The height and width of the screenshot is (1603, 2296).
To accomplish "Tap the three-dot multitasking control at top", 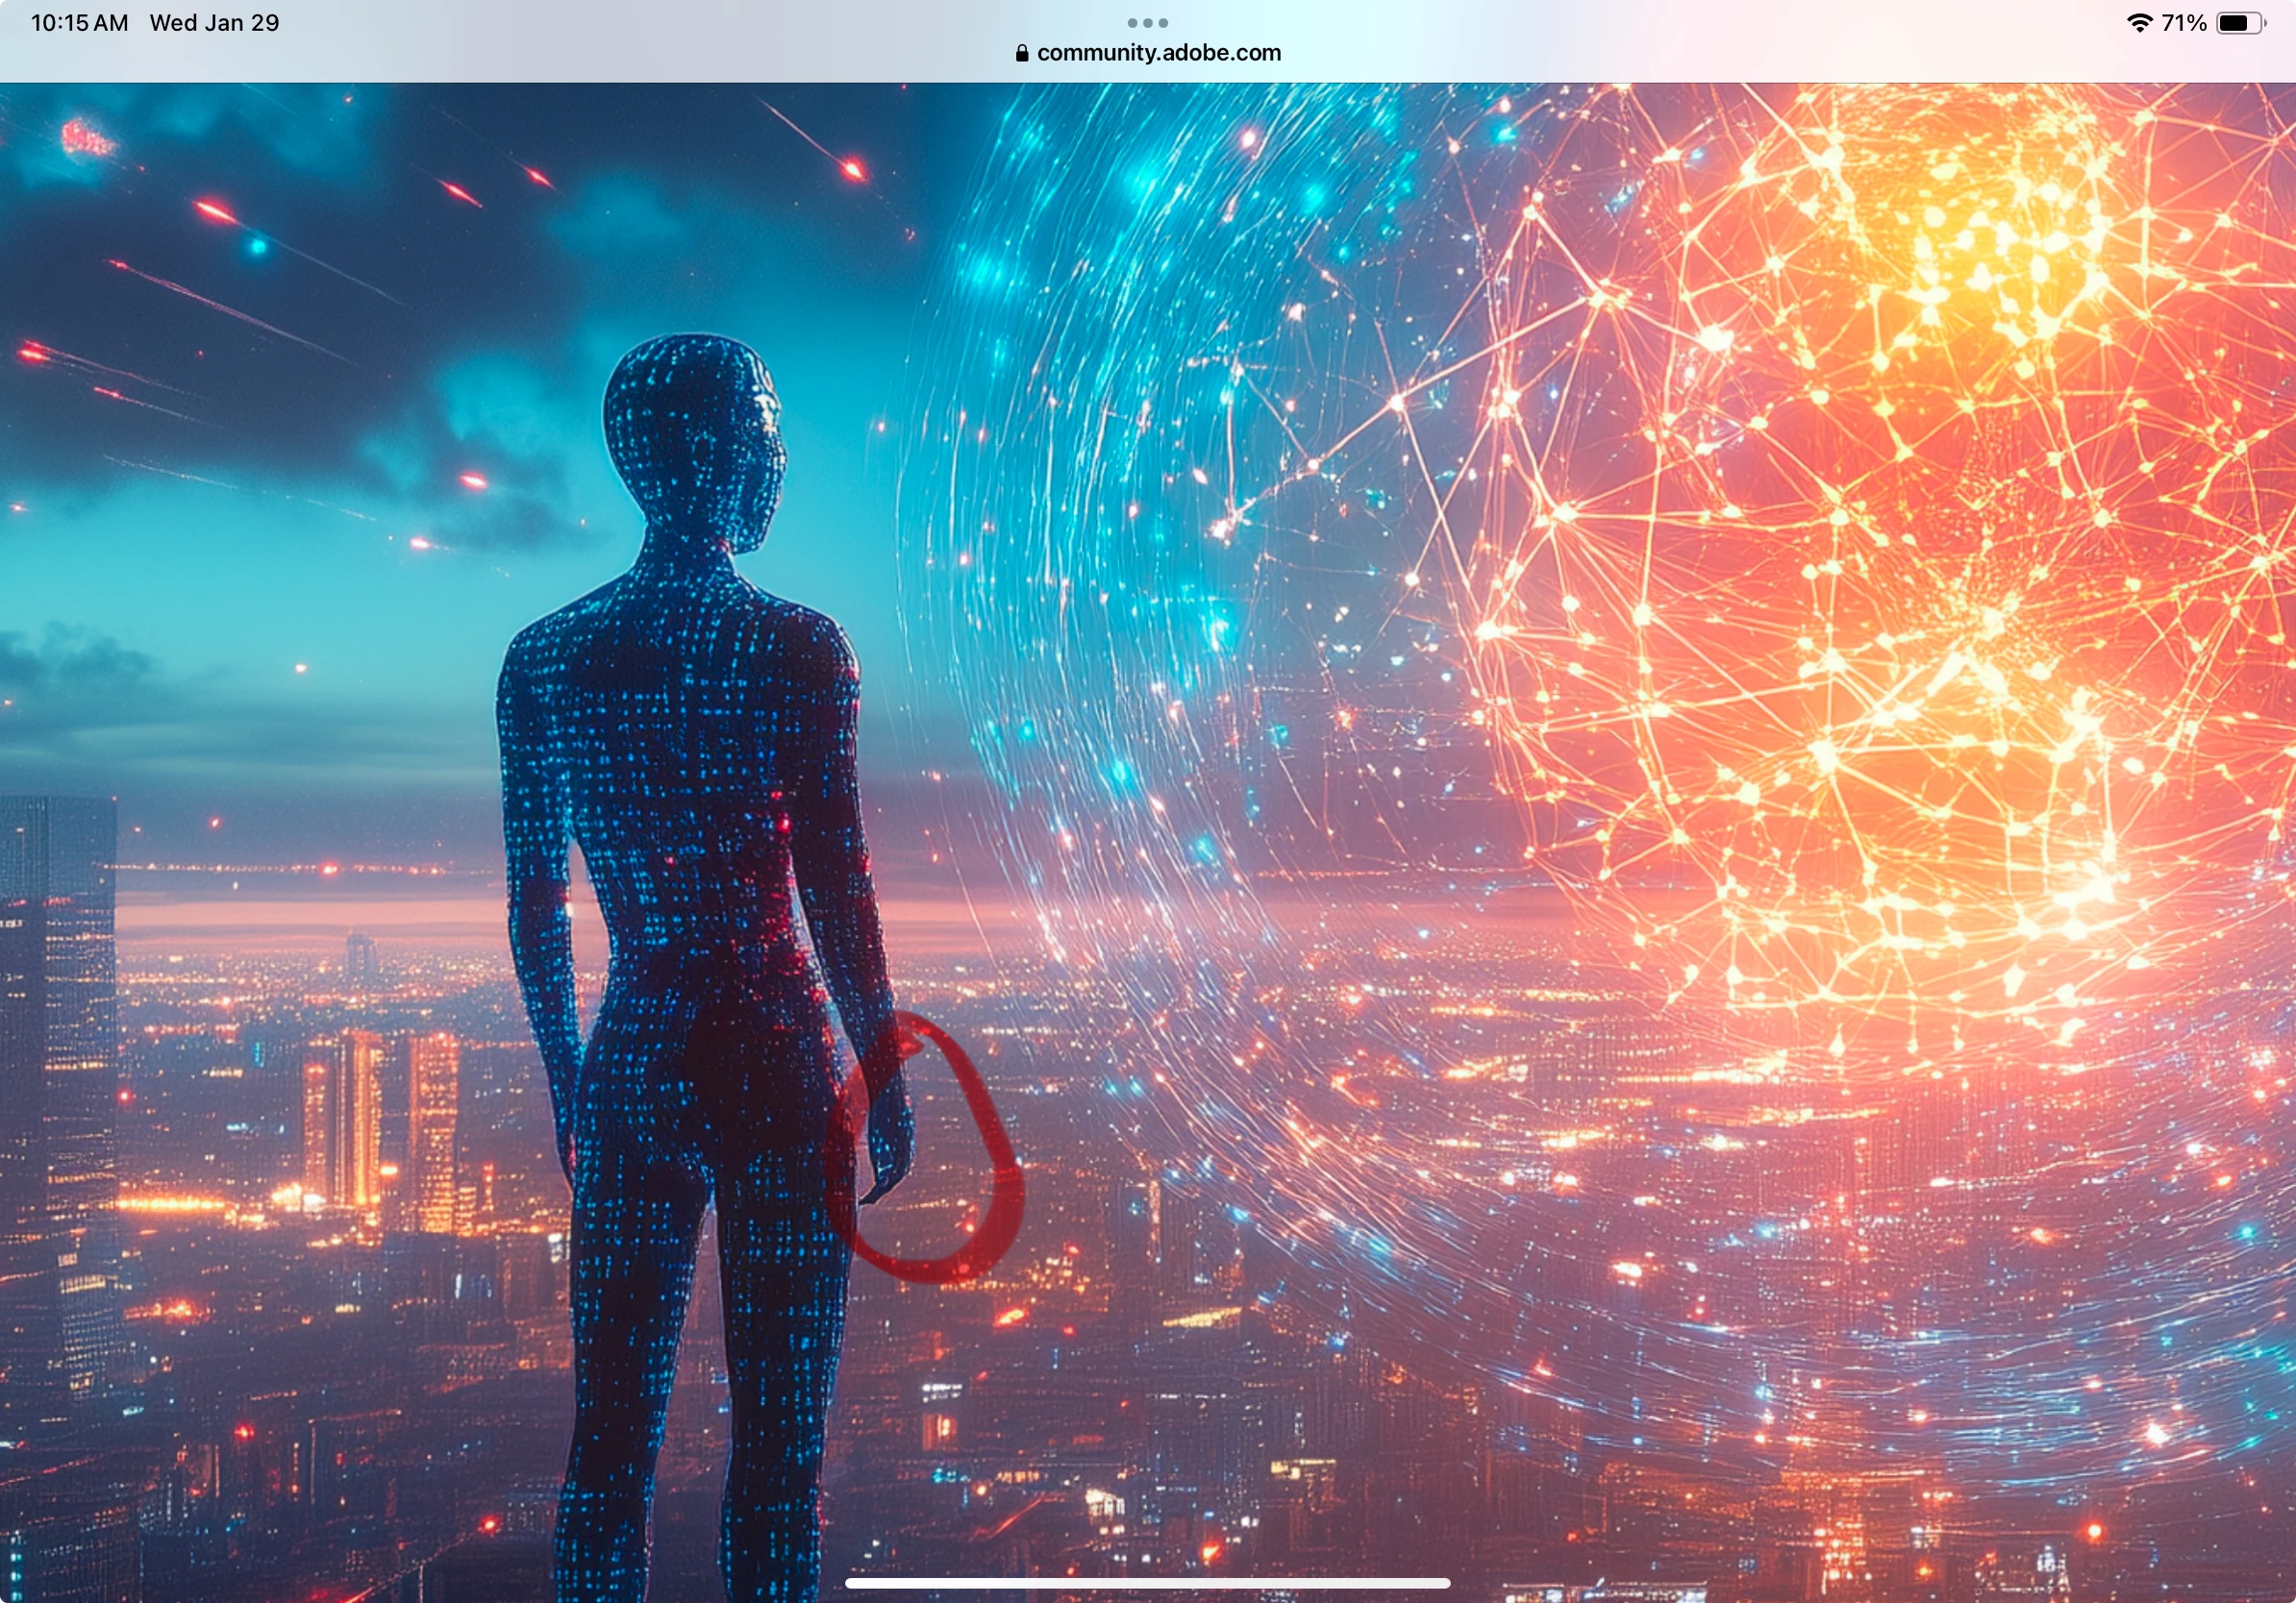I will point(1147,22).
